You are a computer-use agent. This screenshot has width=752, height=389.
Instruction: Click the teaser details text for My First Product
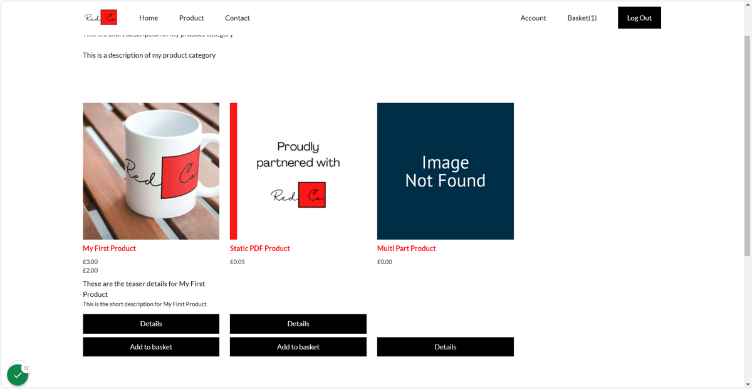[x=144, y=289]
